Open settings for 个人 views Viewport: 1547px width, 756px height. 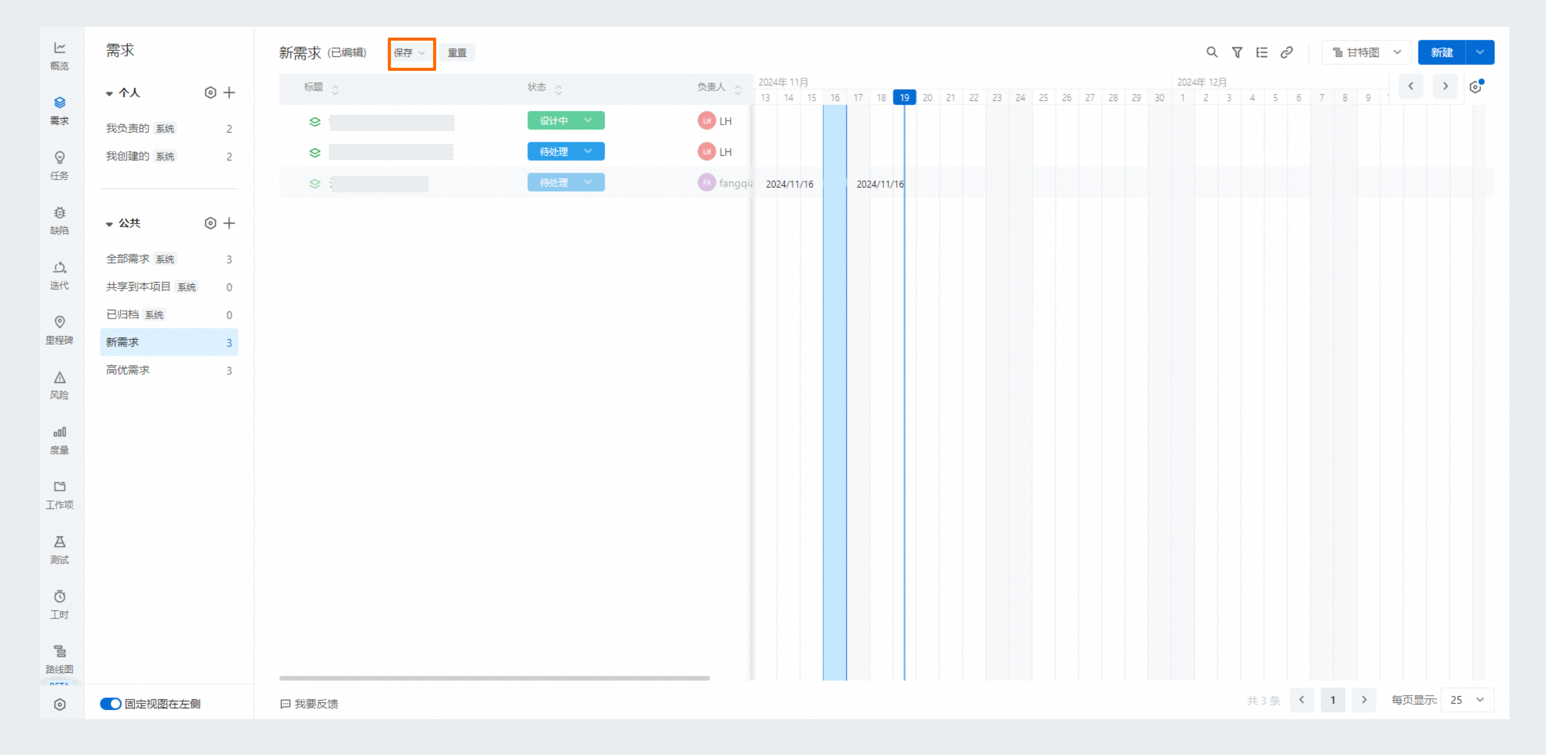click(210, 92)
